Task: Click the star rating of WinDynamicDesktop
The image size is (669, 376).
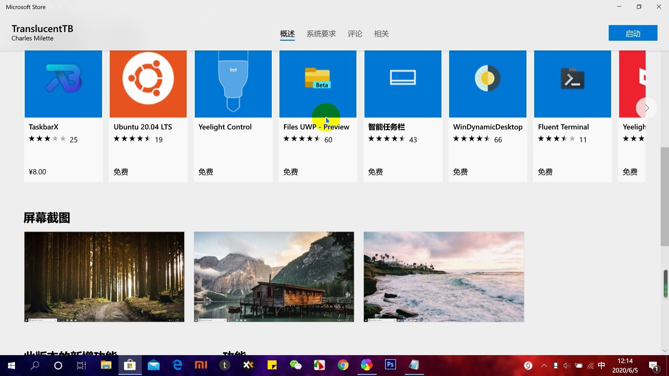Action: coord(472,139)
